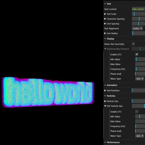
Task: Collapse the Particles section header
Action: pos(124,96)
